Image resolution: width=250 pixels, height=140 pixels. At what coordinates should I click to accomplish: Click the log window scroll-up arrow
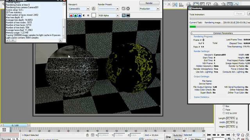[64, 3]
